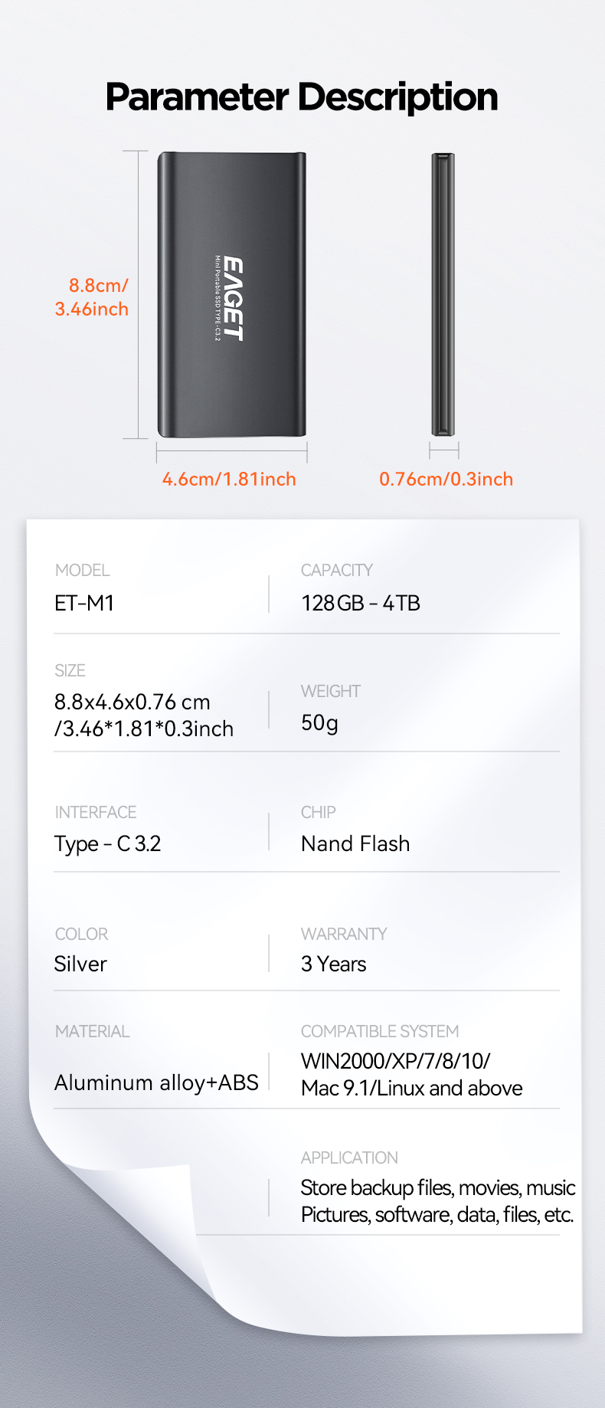The width and height of the screenshot is (605, 1408).
Task: Click the Silver color value
Action: 80,964
